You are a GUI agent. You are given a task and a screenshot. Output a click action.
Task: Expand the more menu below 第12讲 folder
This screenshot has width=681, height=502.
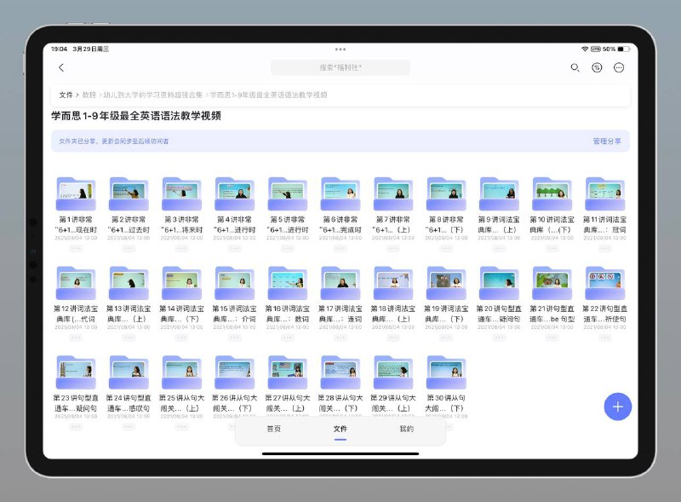click(76, 337)
